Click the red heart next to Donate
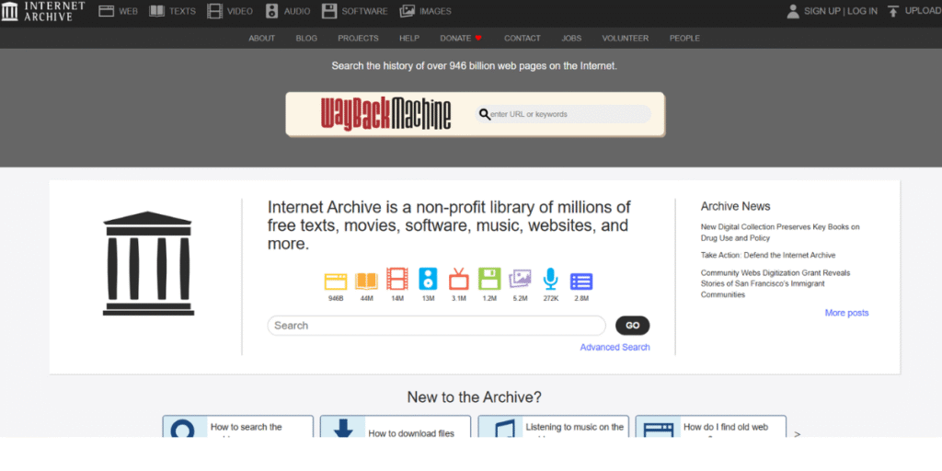 point(478,38)
